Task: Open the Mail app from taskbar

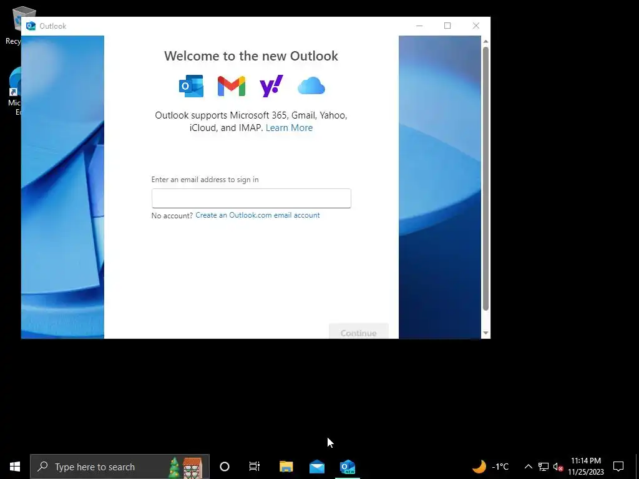Action: [316, 467]
